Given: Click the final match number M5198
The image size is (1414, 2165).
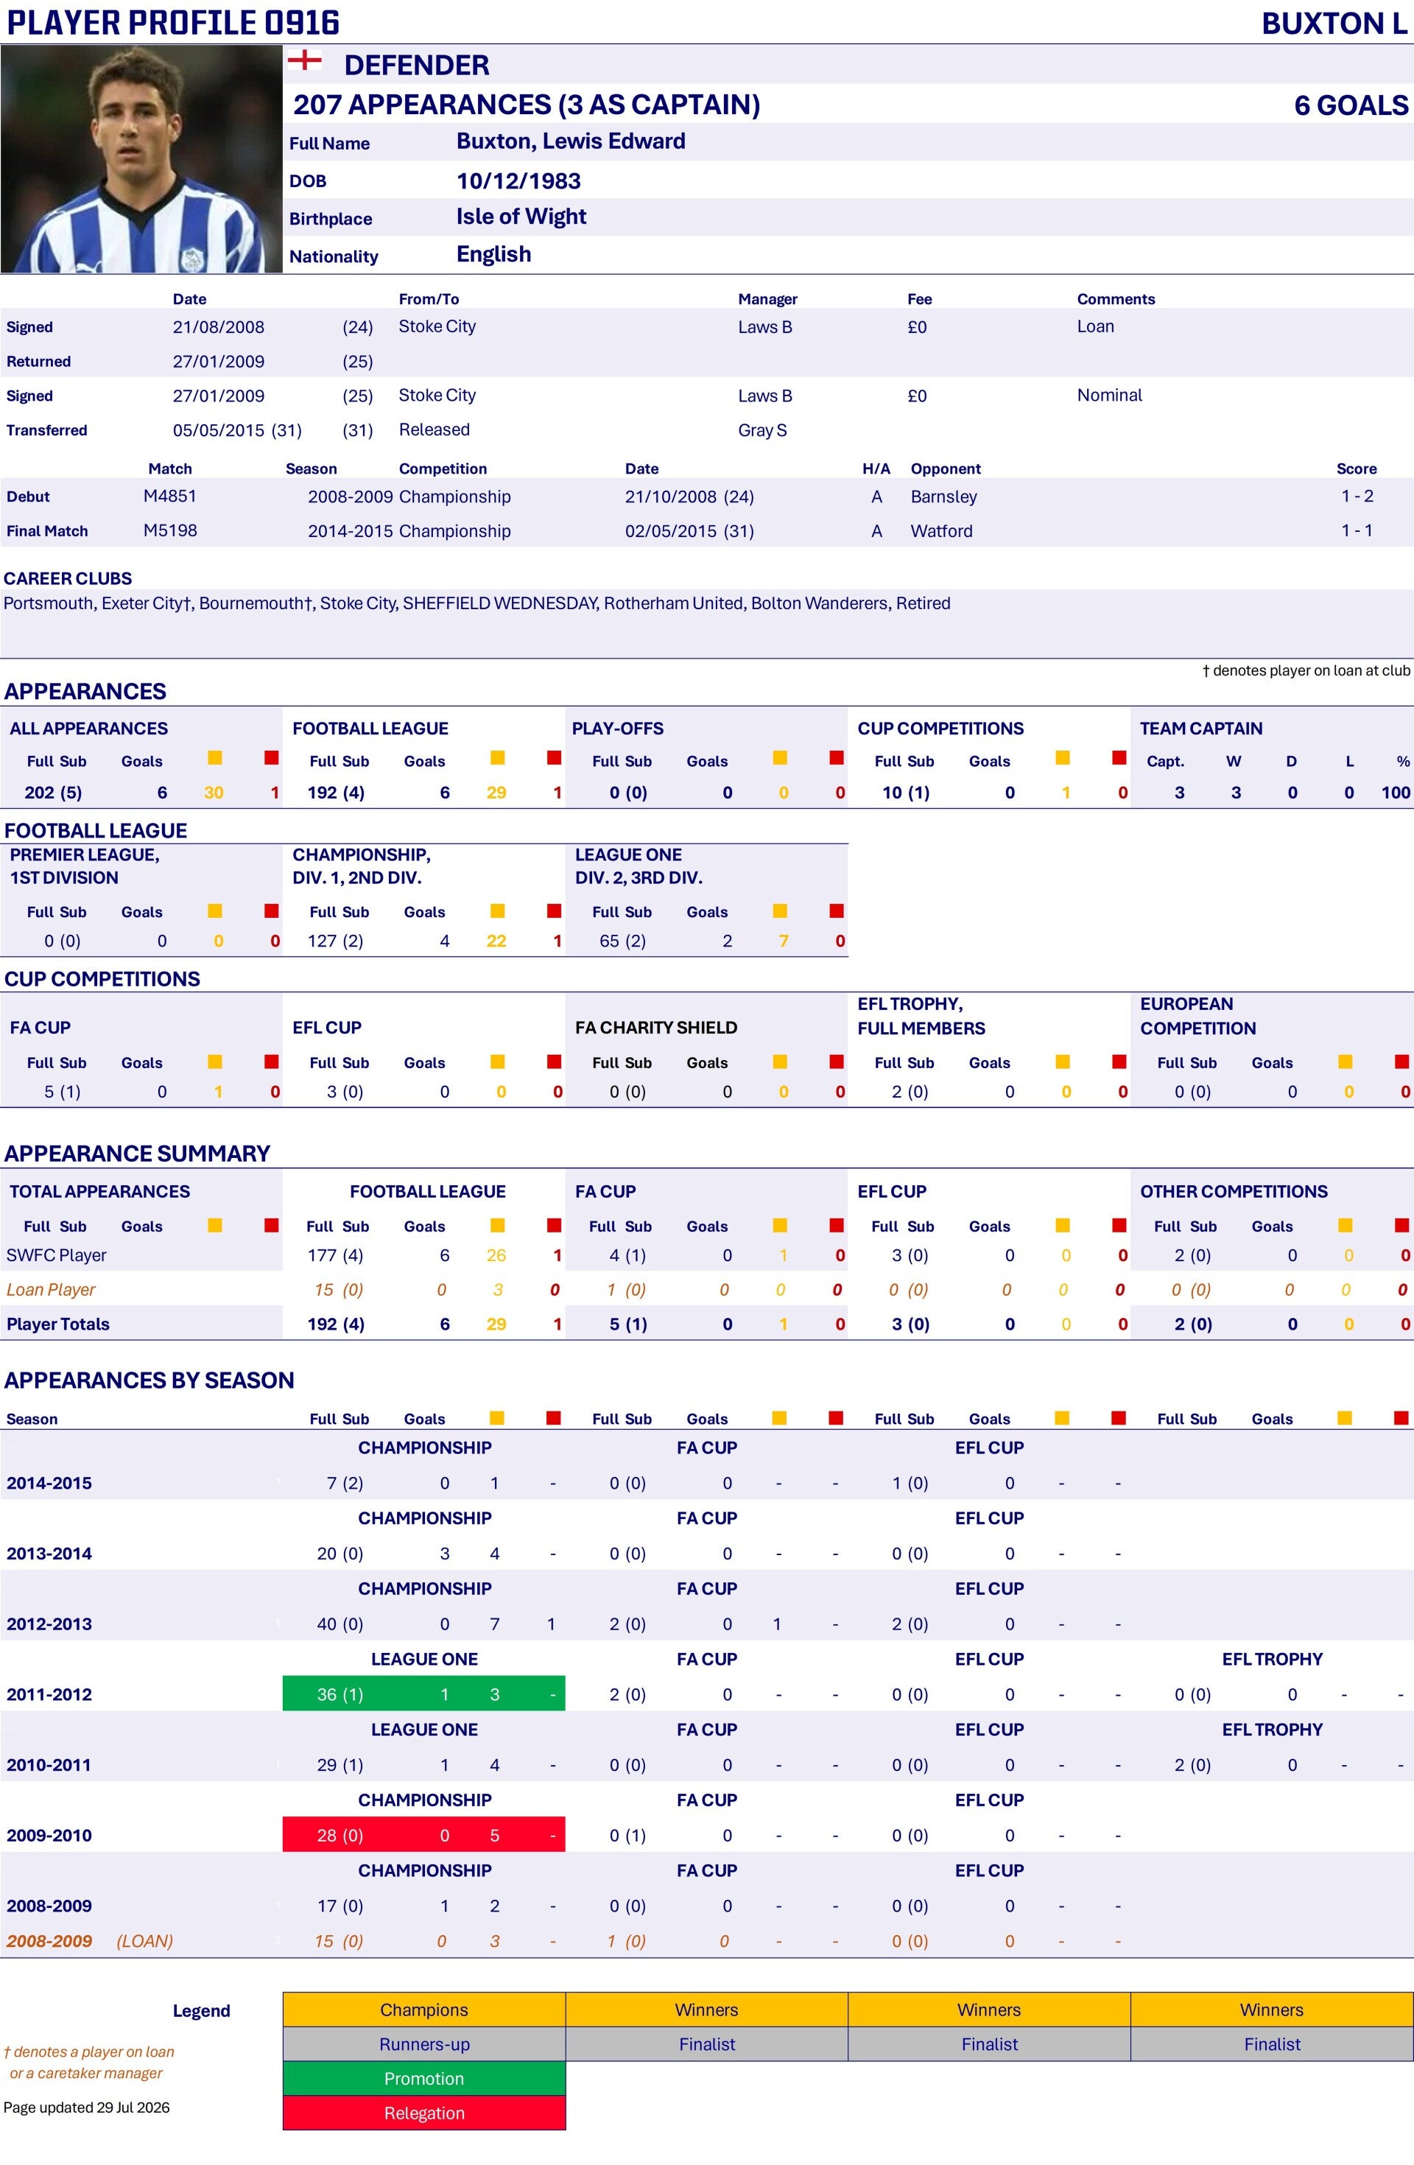Looking at the screenshot, I should (x=170, y=530).
